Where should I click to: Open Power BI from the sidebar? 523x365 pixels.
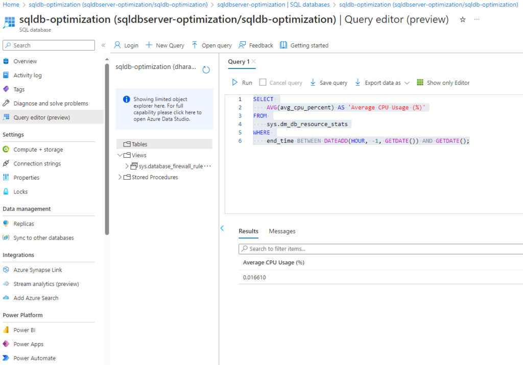[x=24, y=330]
